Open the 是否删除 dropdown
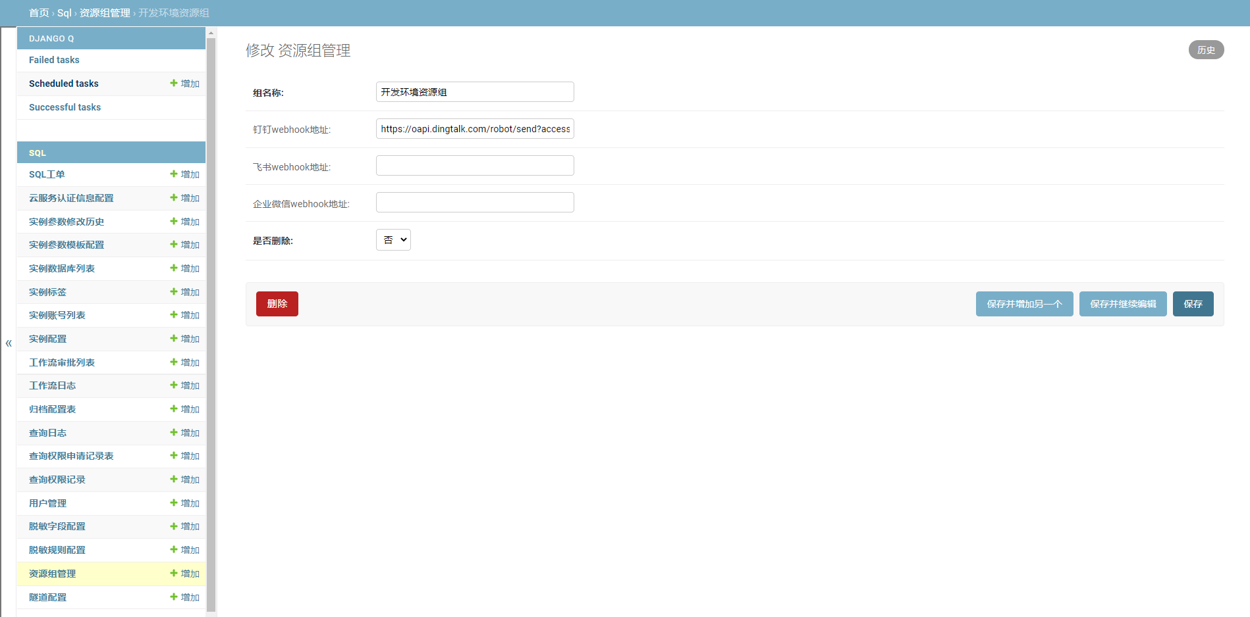The image size is (1250, 617). point(393,240)
